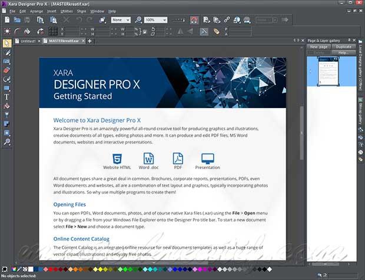
Task: Toggle the highlighted button left of the tag
Action: [x=204, y=31]
